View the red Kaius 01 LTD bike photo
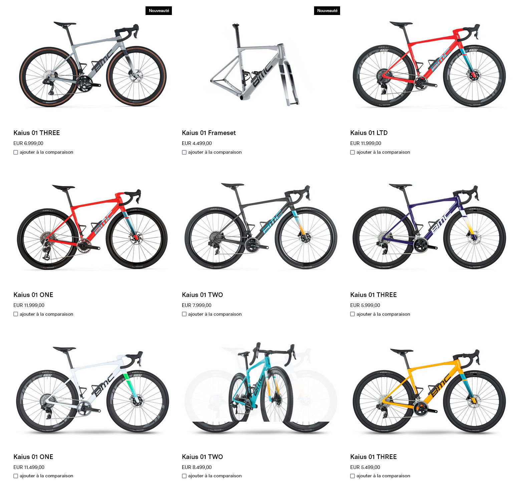522x495 pixels. [429, 64]
